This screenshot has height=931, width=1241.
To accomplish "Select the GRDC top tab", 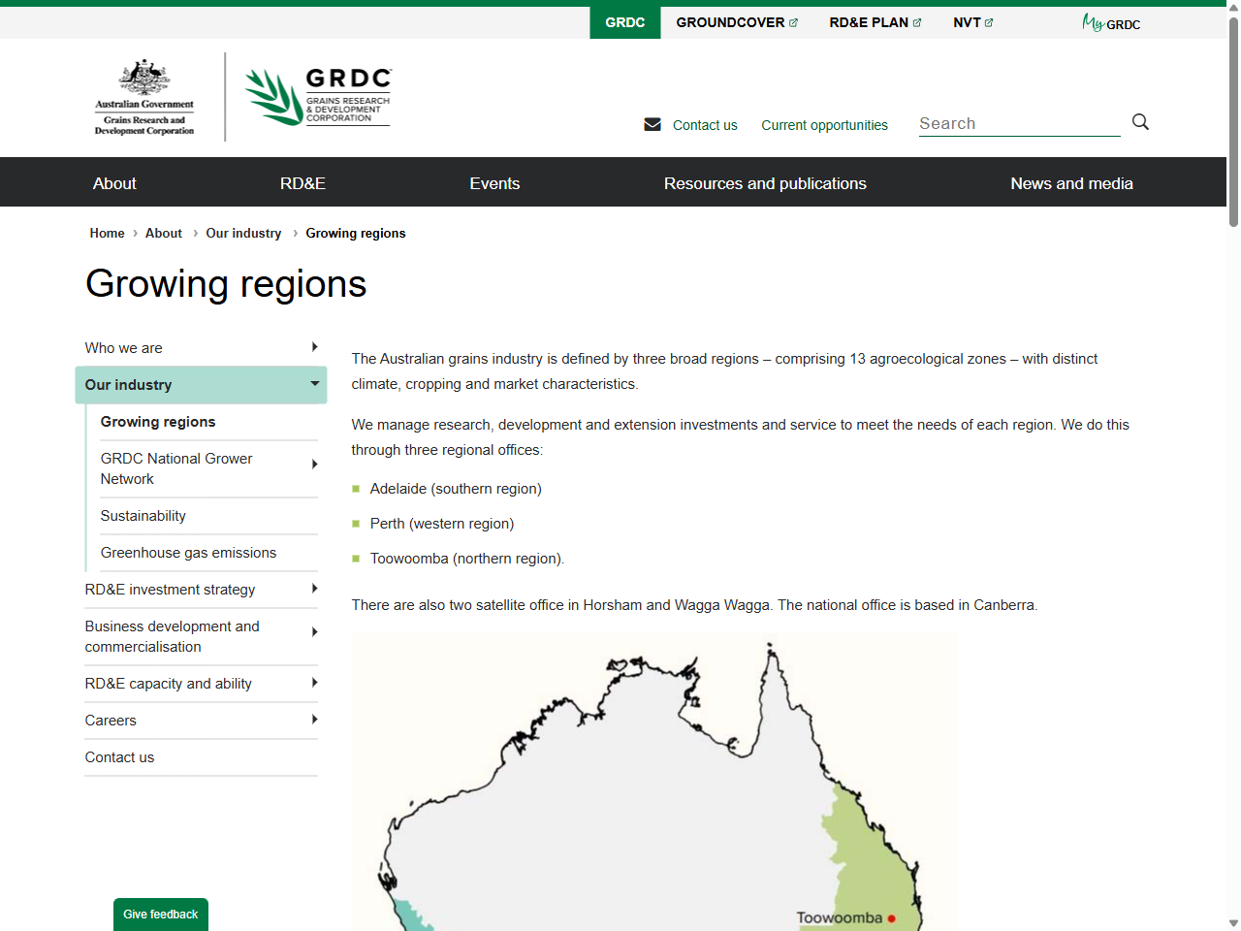I will [625, 22].
